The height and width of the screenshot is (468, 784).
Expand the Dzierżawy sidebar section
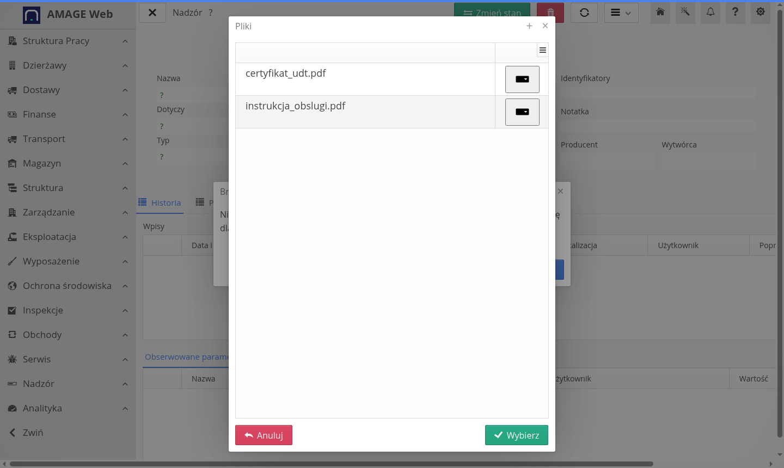point(68,65)
